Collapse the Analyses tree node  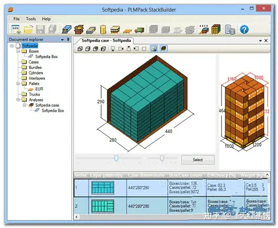pos(18,100)
